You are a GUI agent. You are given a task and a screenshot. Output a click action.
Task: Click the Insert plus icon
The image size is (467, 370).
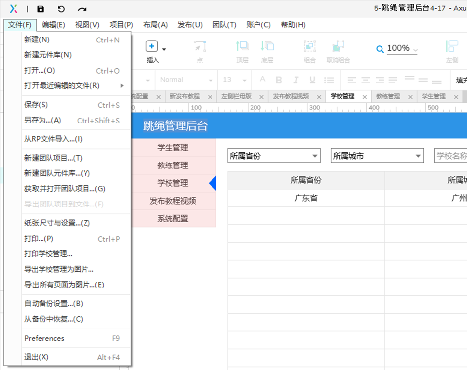[x=152, y=46]
